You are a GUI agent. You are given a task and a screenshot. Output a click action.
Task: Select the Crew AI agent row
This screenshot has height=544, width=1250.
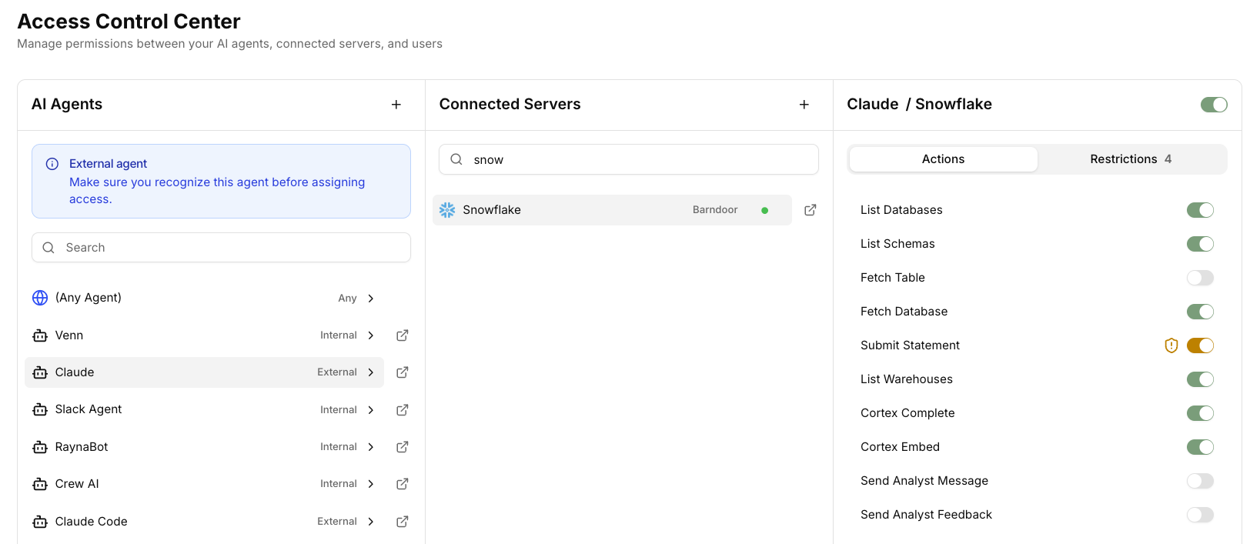pyautogui.click(x=204, y=484)
